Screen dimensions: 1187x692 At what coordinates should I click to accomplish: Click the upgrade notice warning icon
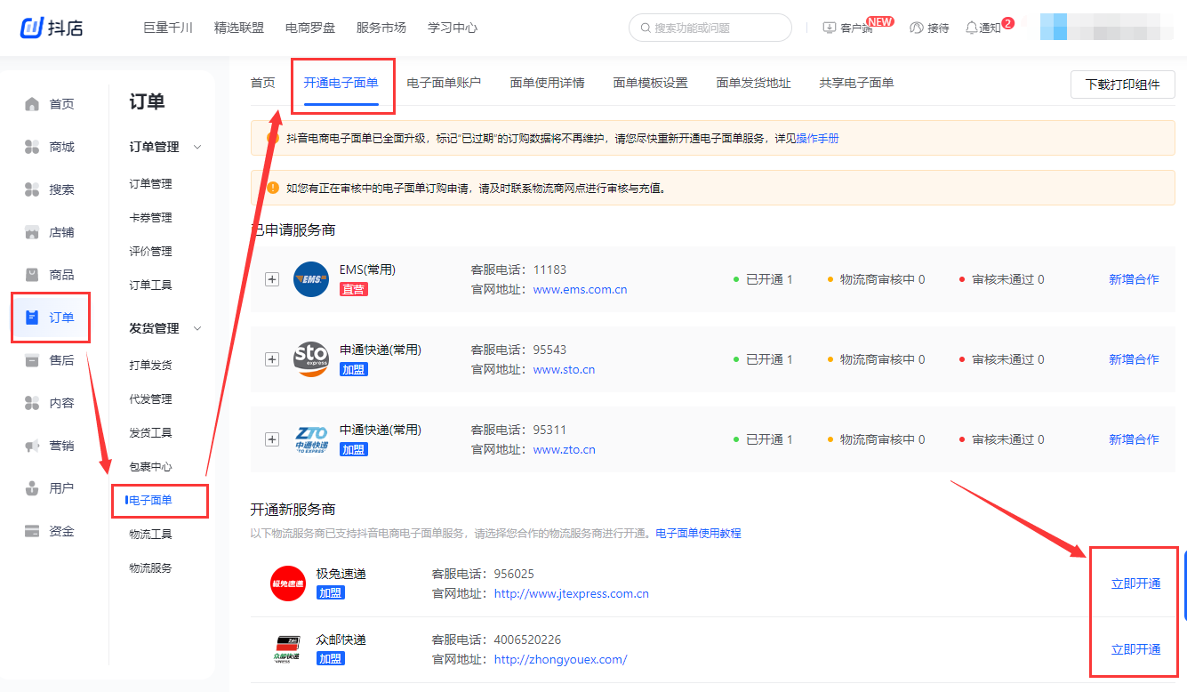(x=273, y=138)
